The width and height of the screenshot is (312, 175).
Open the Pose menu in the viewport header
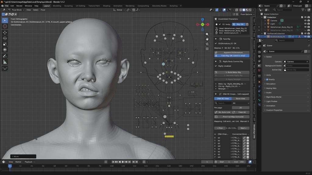pos(43,10)
